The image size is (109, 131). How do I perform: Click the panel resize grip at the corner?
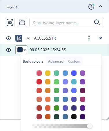pyautogui.click(x=108, y=118)
